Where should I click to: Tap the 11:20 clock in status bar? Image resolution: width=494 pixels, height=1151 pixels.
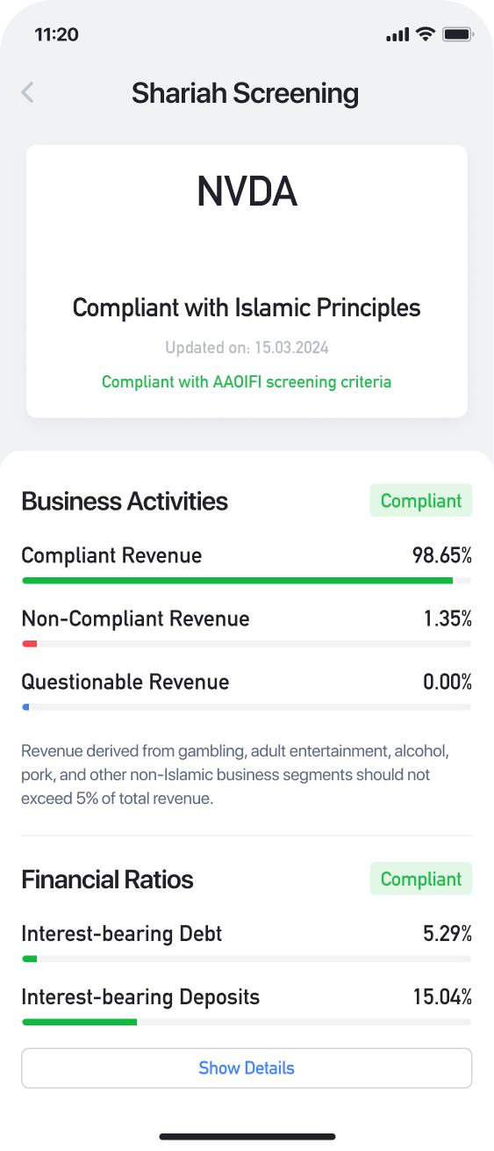(56, 35)
